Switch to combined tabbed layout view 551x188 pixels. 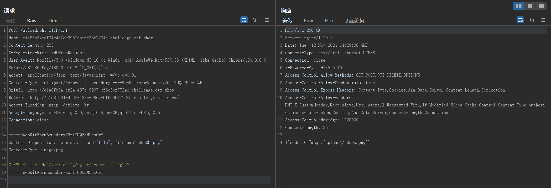coord(541,6)
